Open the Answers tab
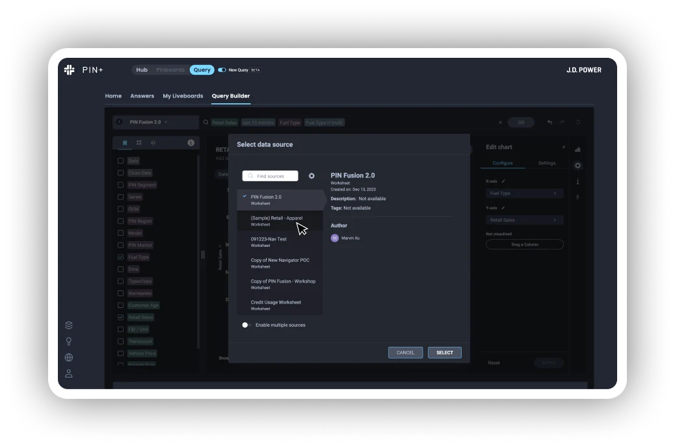 click(142, 96)
